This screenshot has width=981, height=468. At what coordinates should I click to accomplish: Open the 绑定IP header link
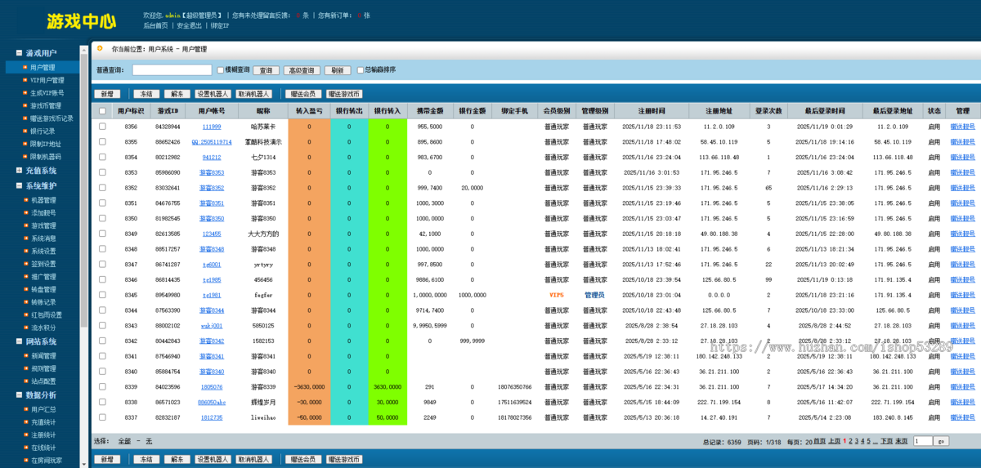pyautogui.click(x=220, y=25)
